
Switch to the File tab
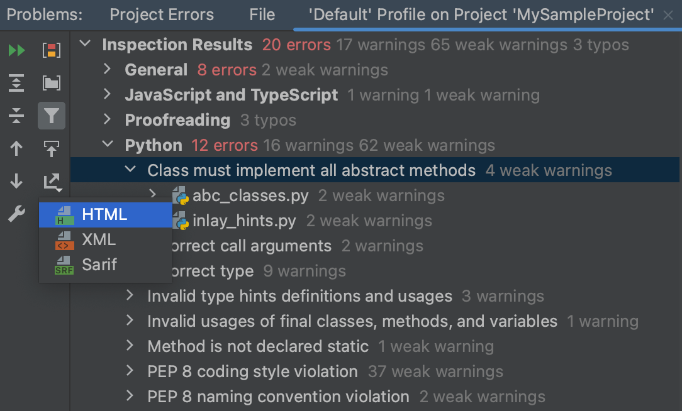[x=261, y=14]
